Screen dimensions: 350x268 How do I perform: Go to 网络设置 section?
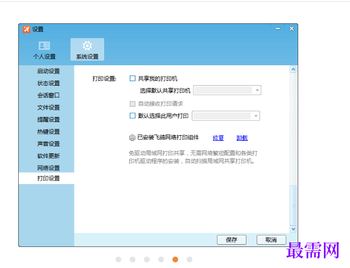point(48,168)
